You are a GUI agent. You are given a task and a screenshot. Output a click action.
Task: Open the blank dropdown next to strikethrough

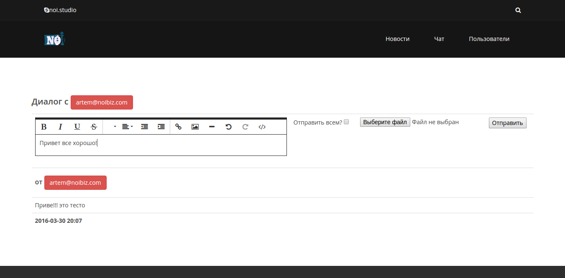click(x=111, y=127)
